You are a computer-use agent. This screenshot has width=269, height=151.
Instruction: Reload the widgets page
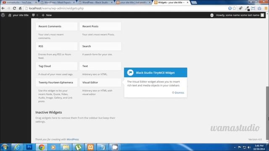click(14, 8)
